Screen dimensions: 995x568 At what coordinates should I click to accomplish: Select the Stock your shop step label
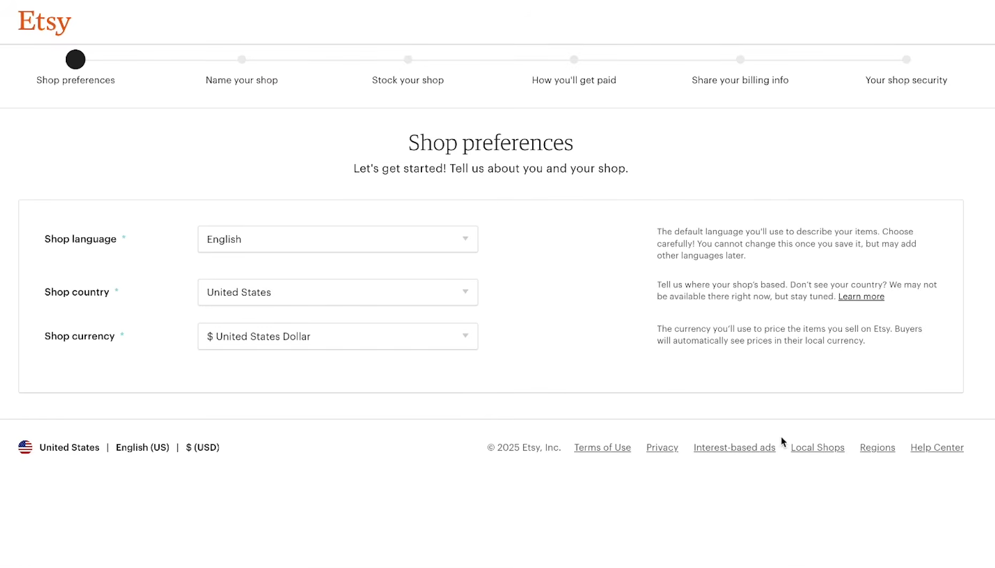(x=408, y=80)
